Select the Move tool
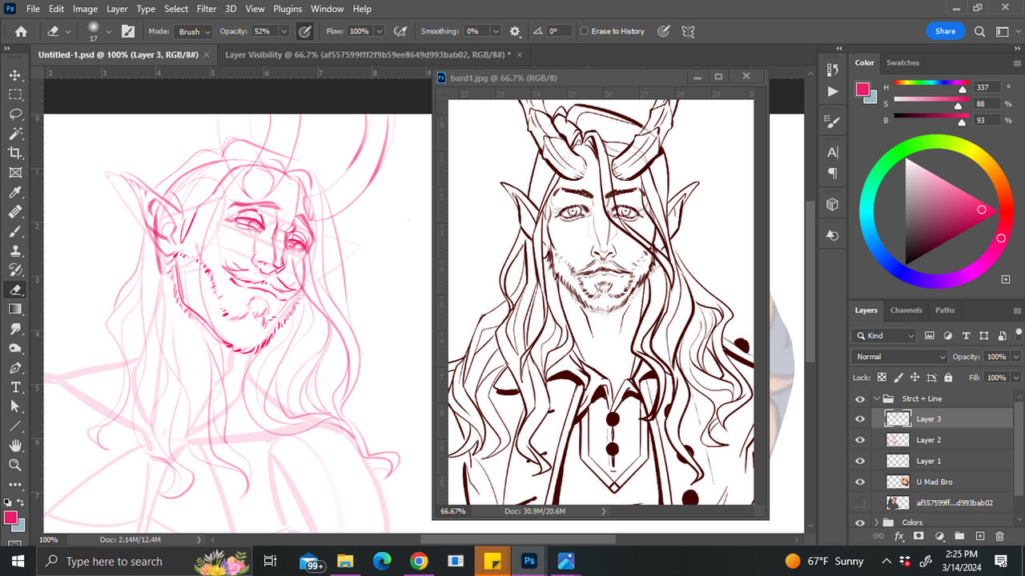1025x576 pixels. [15, 75]
